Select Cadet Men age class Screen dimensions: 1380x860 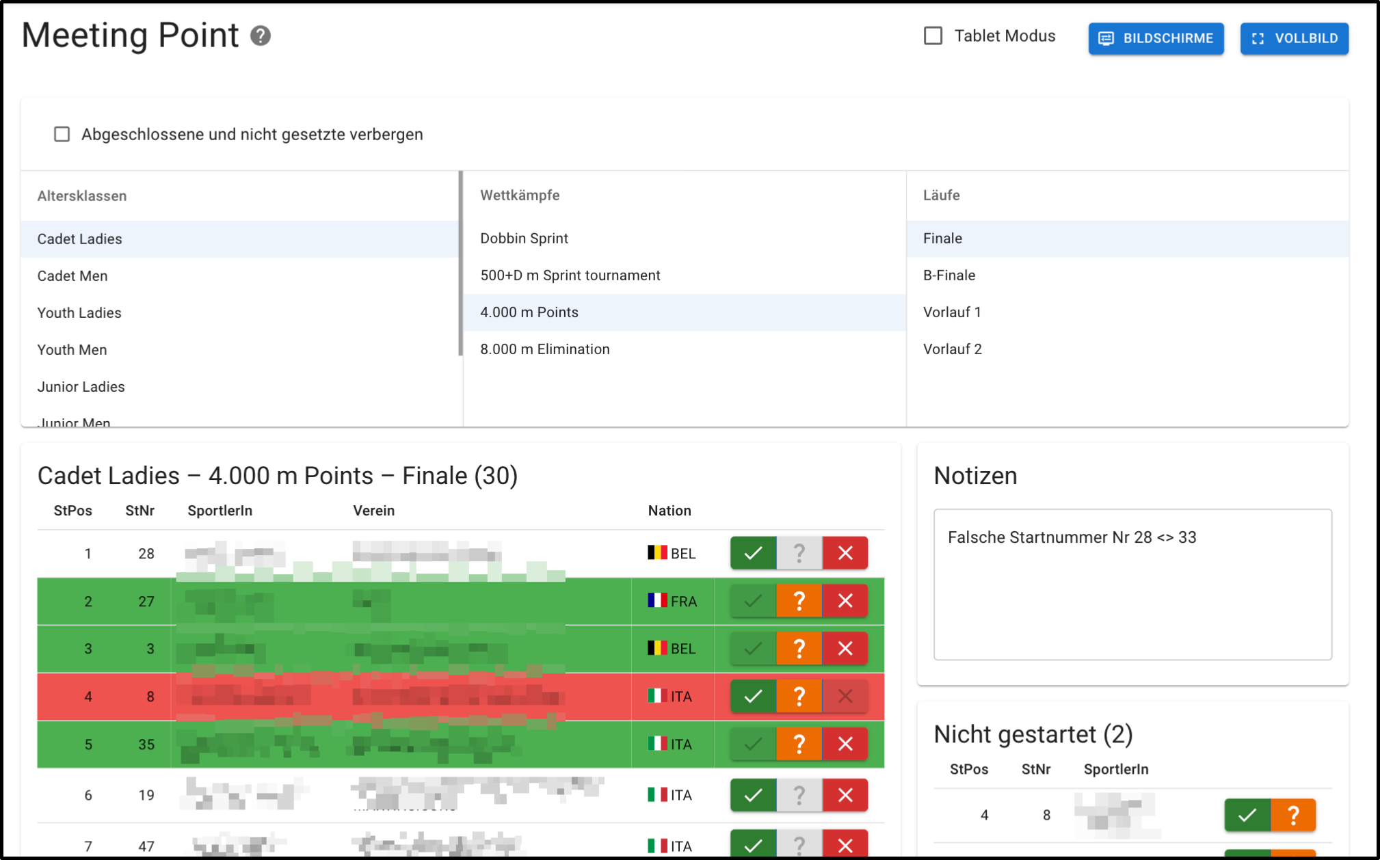click(241, 276)
